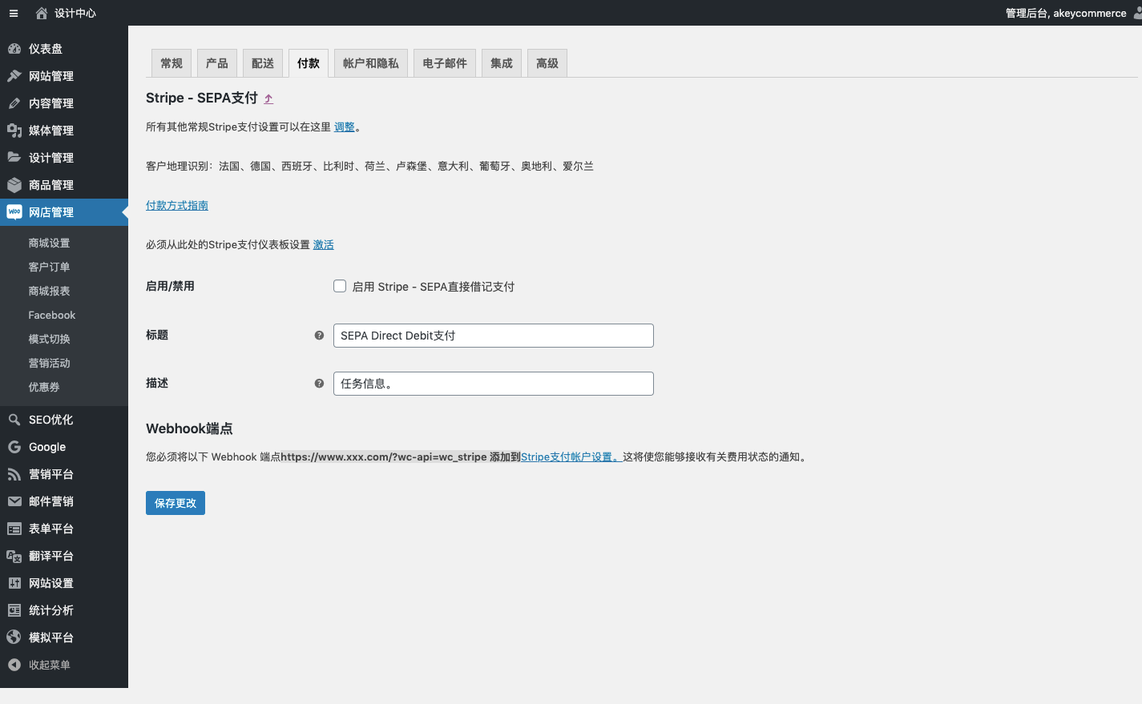Click the 标题 input field
Viewport: 1142px width, 704px height.
(493, 336)
